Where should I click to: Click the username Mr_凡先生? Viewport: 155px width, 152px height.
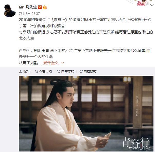pyautogui.click(x=28, y=7)
